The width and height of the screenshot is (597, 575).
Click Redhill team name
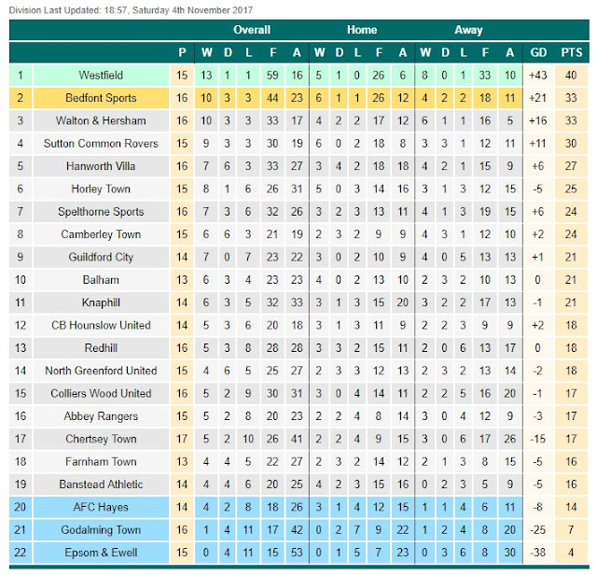[101, 348]
